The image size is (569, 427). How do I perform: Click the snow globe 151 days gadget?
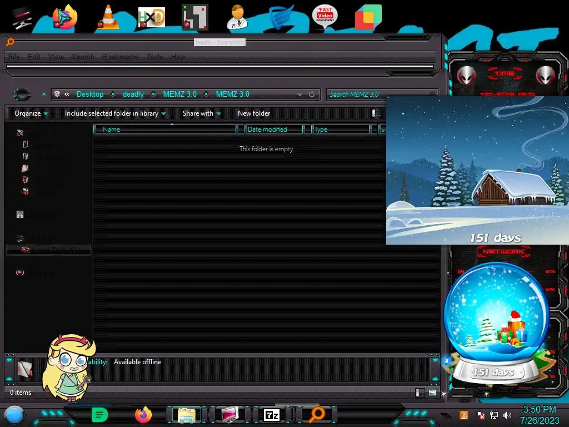point(496,323)
